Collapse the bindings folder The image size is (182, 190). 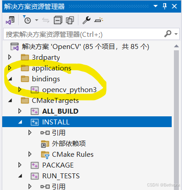(10, 79)
